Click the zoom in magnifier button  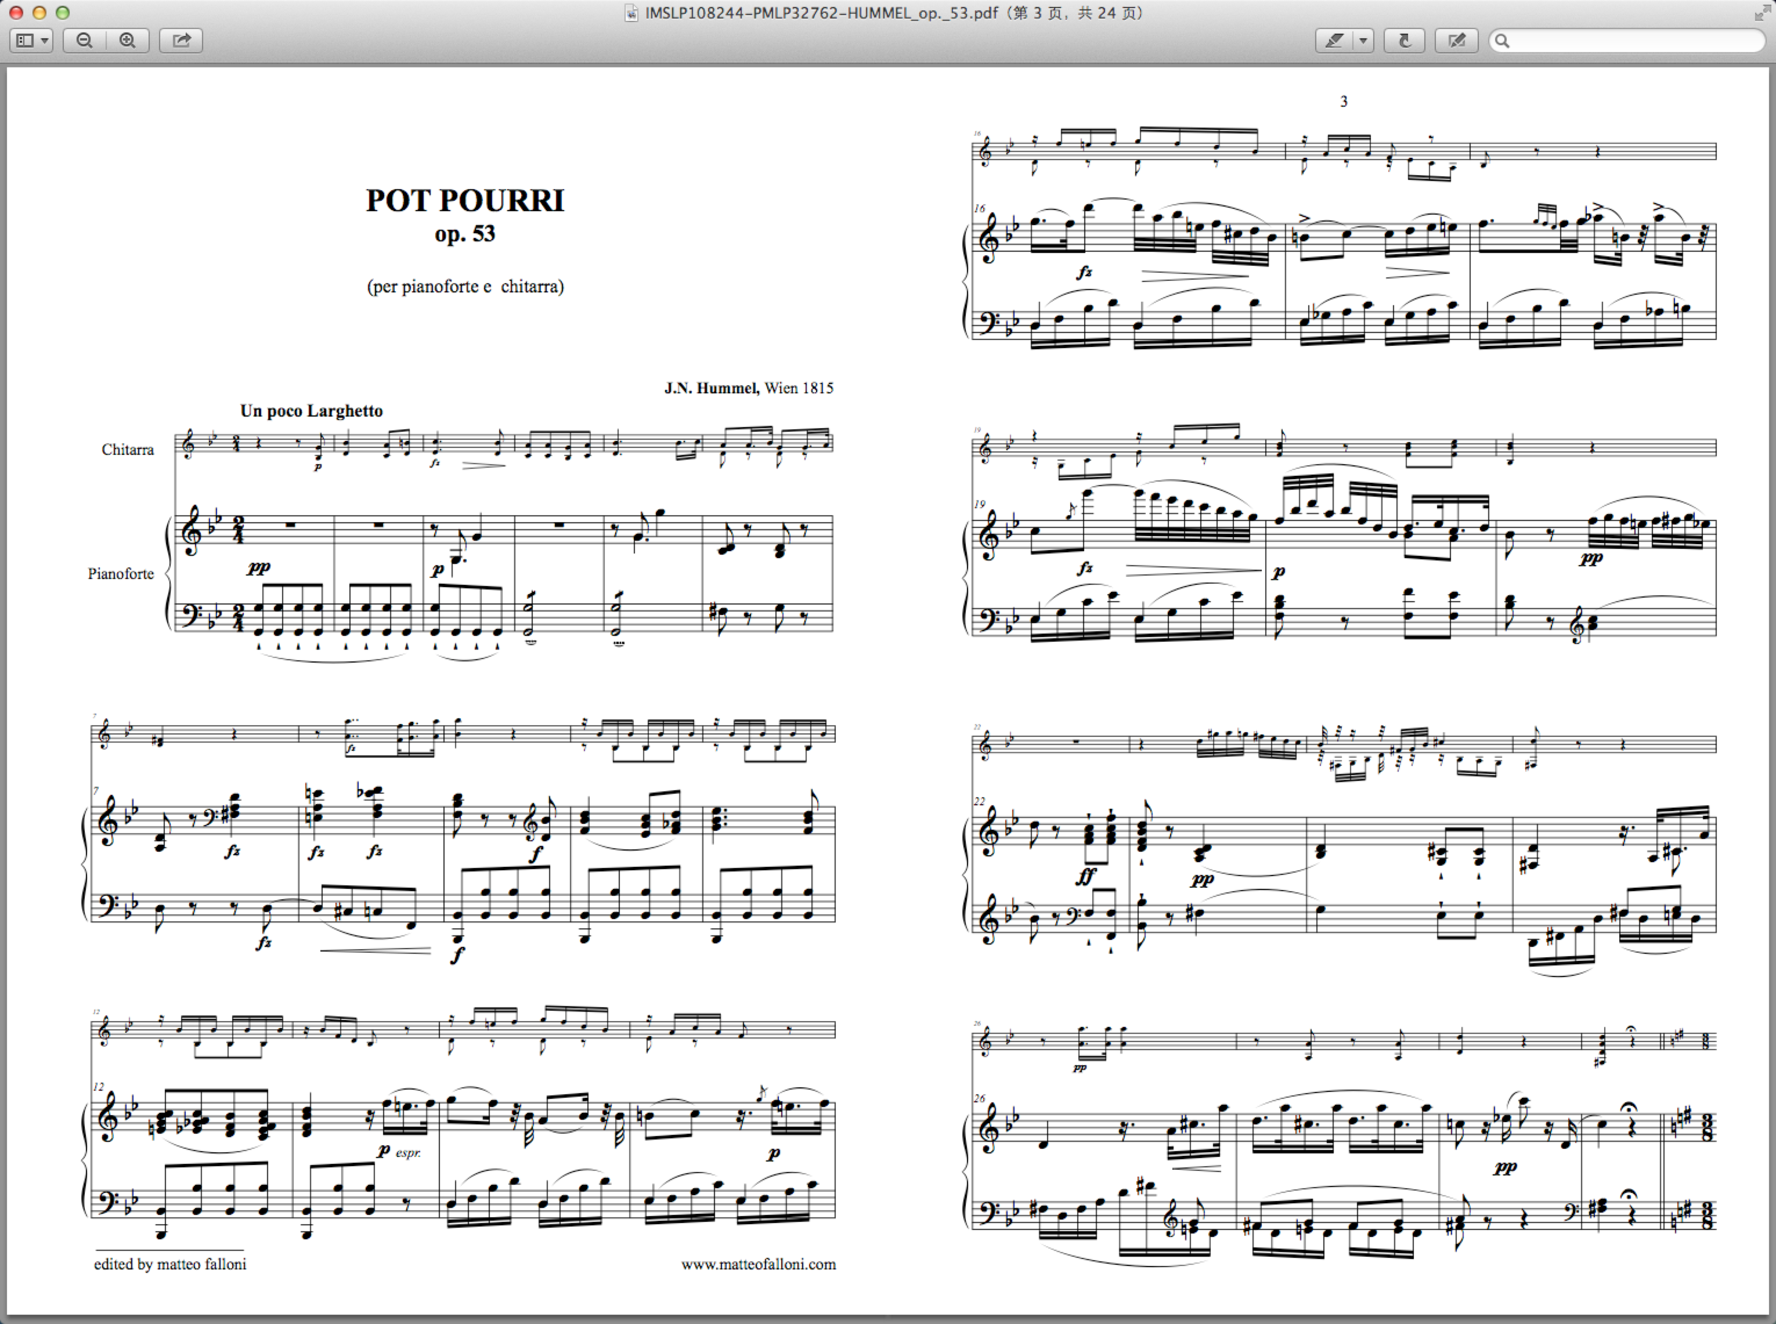click(x=128, y=41)
